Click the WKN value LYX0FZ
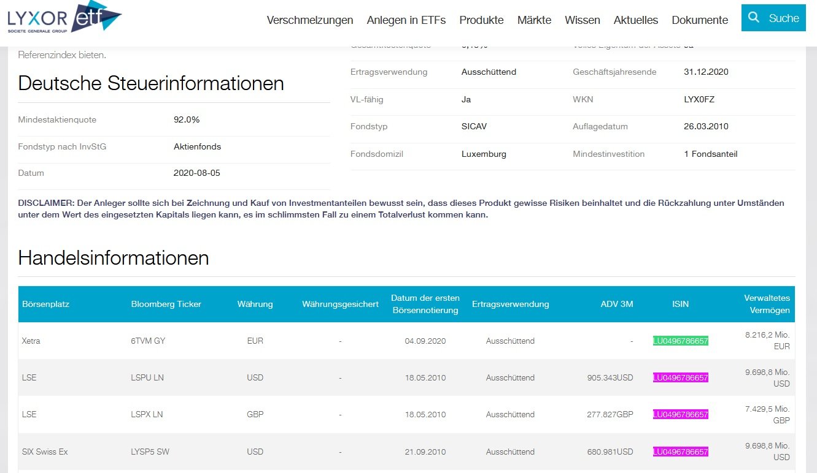This screenshot has height=473, width=817. (x=699, y=99)
